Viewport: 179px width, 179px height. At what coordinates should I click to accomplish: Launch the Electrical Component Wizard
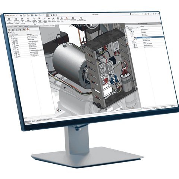pos(16,21)
